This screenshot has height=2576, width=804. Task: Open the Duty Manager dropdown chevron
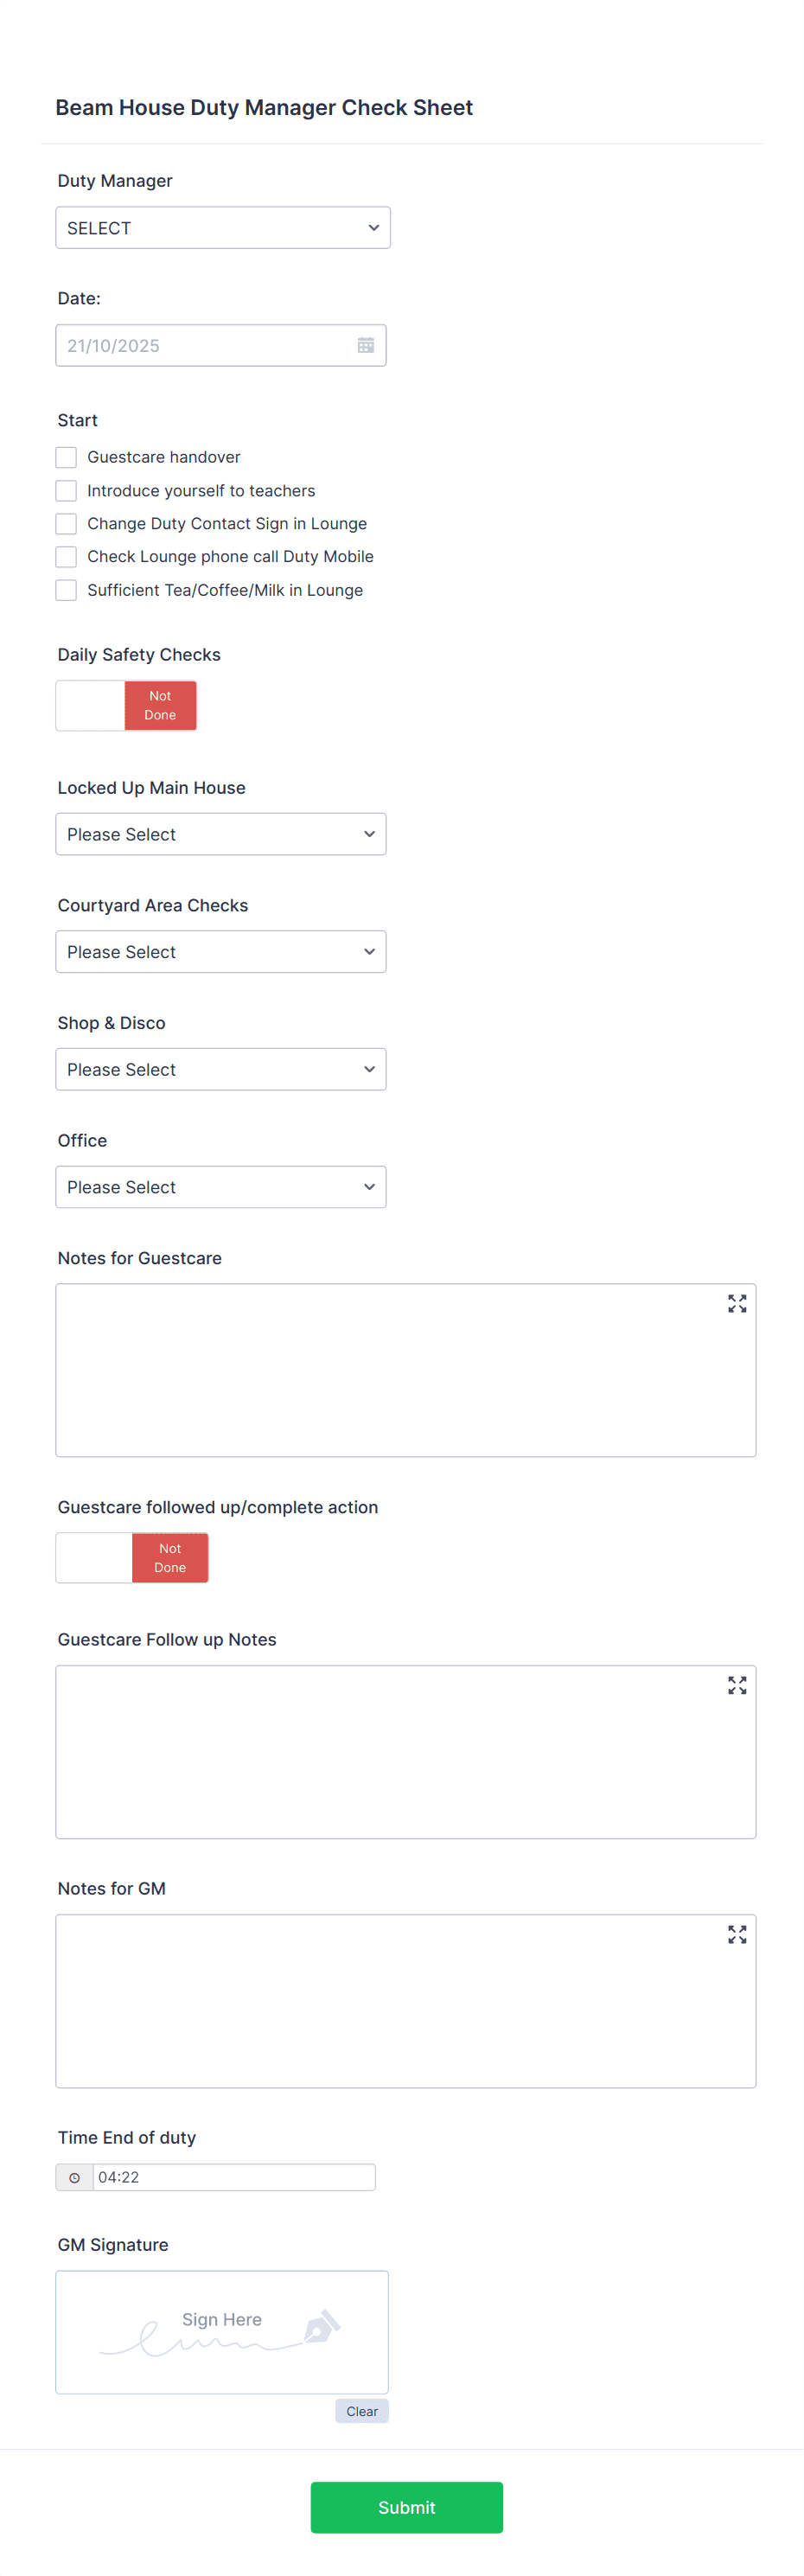pyautogui.click(x=374, y=227)
